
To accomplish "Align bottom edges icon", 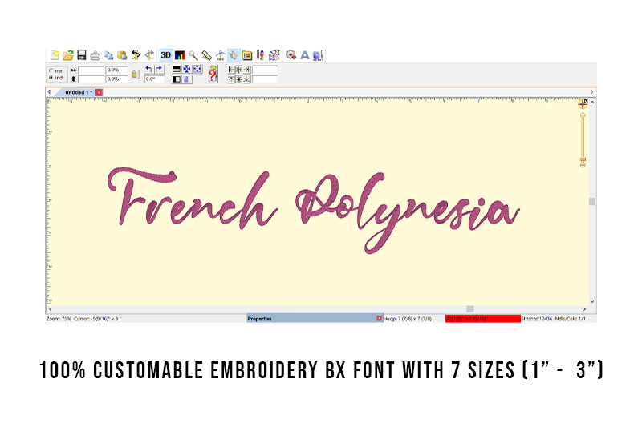I will [246, 79].
